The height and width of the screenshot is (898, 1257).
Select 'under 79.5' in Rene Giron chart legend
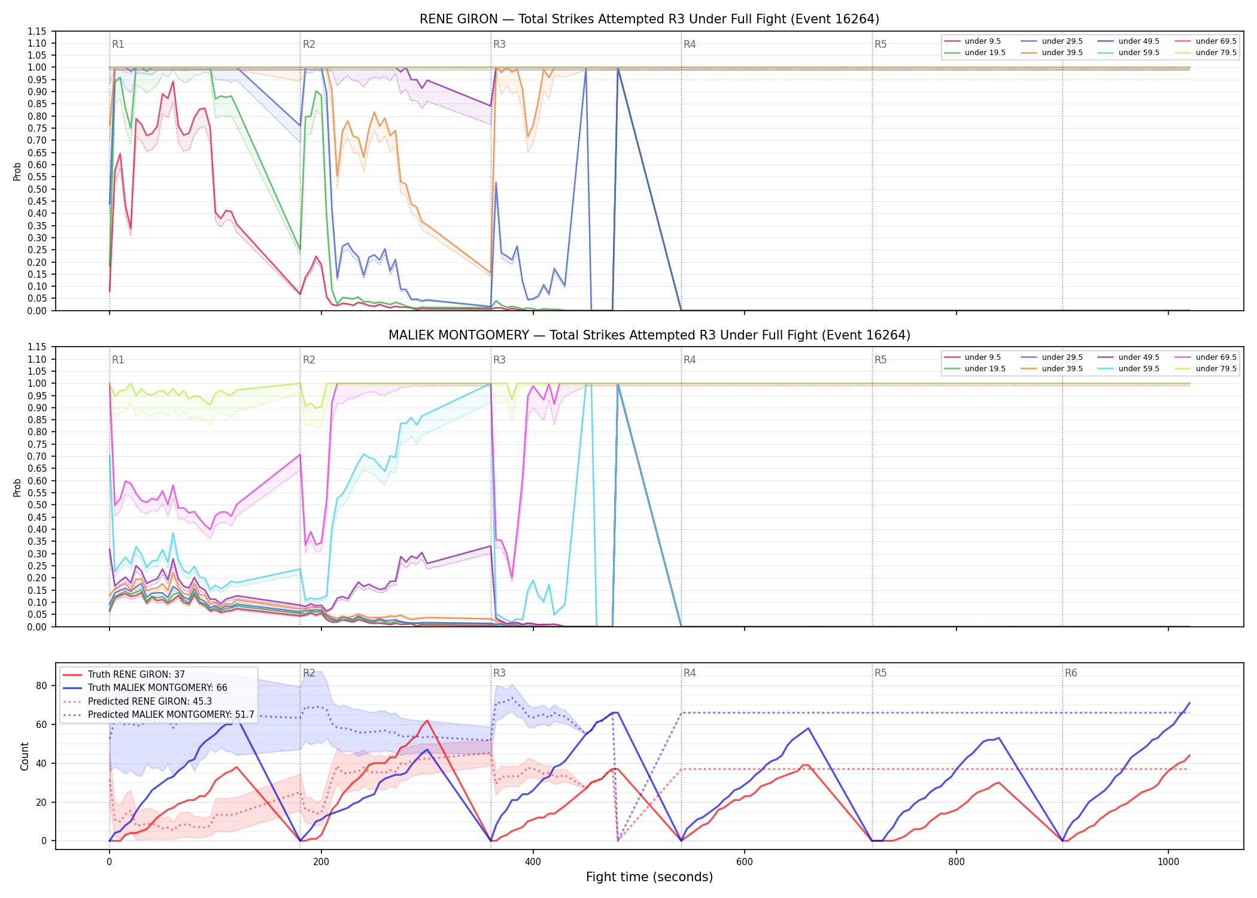click(1206, 53)
